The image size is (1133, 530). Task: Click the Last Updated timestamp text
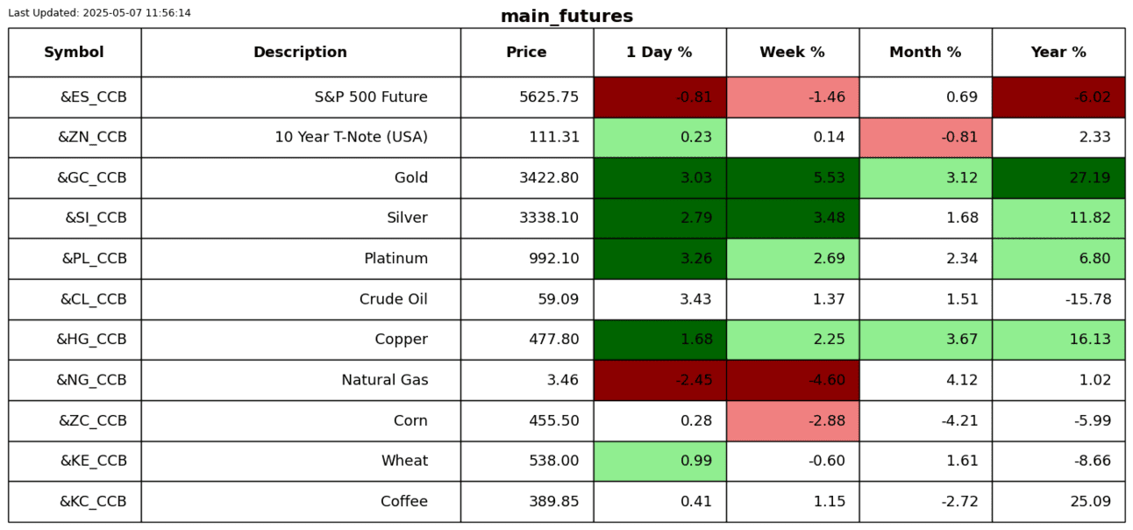99,13
